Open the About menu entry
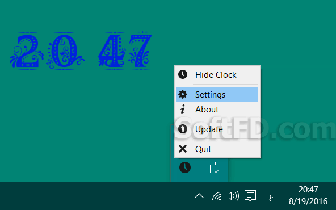The width and height of the screenshot is (336, 210). tap(217, 110)
